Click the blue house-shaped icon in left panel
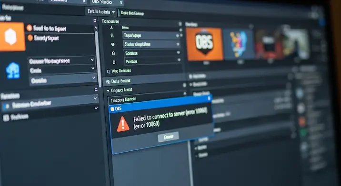The height and width of the screenshot is (186, 341). pos(13,70)
